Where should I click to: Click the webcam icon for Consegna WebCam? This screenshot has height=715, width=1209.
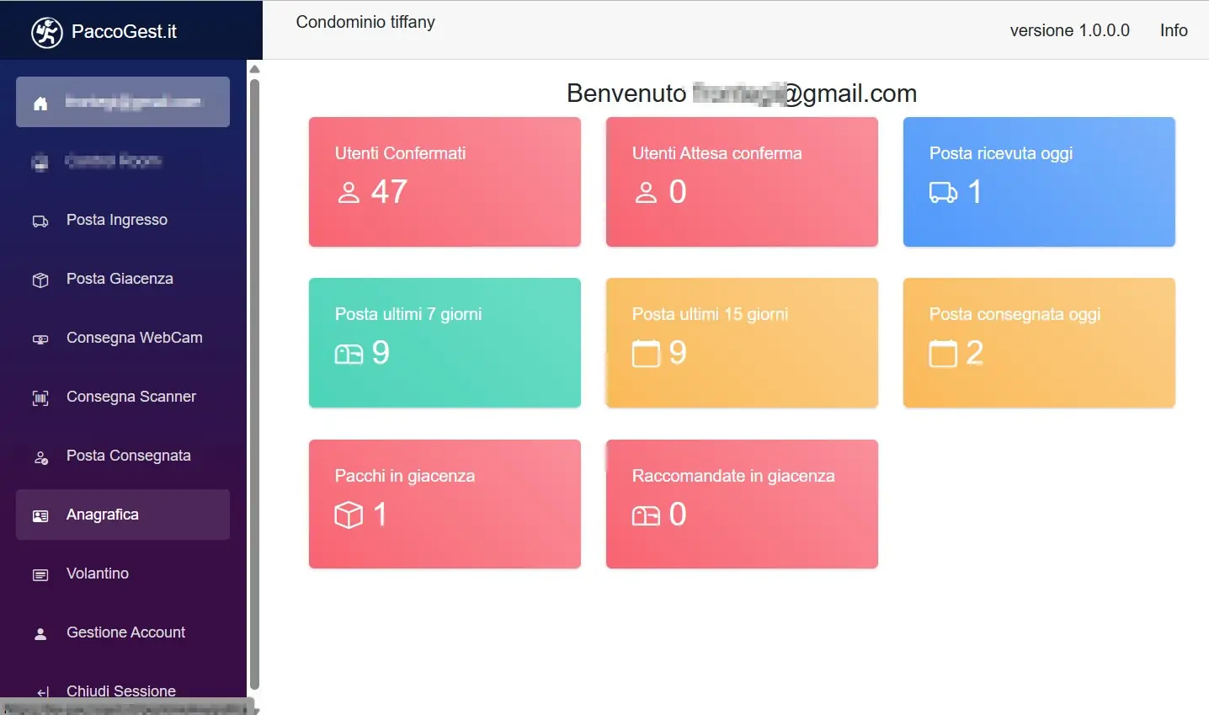(40, 339)
